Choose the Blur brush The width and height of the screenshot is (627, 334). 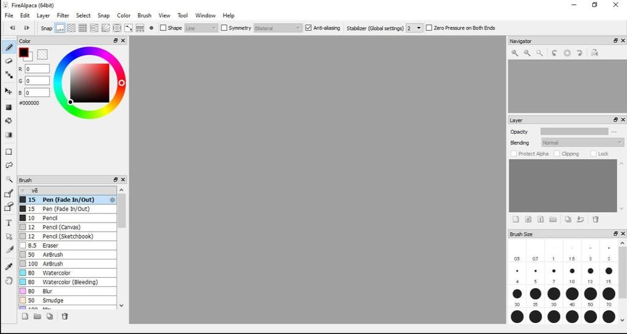pyautogui.click(x=67, y=291)
